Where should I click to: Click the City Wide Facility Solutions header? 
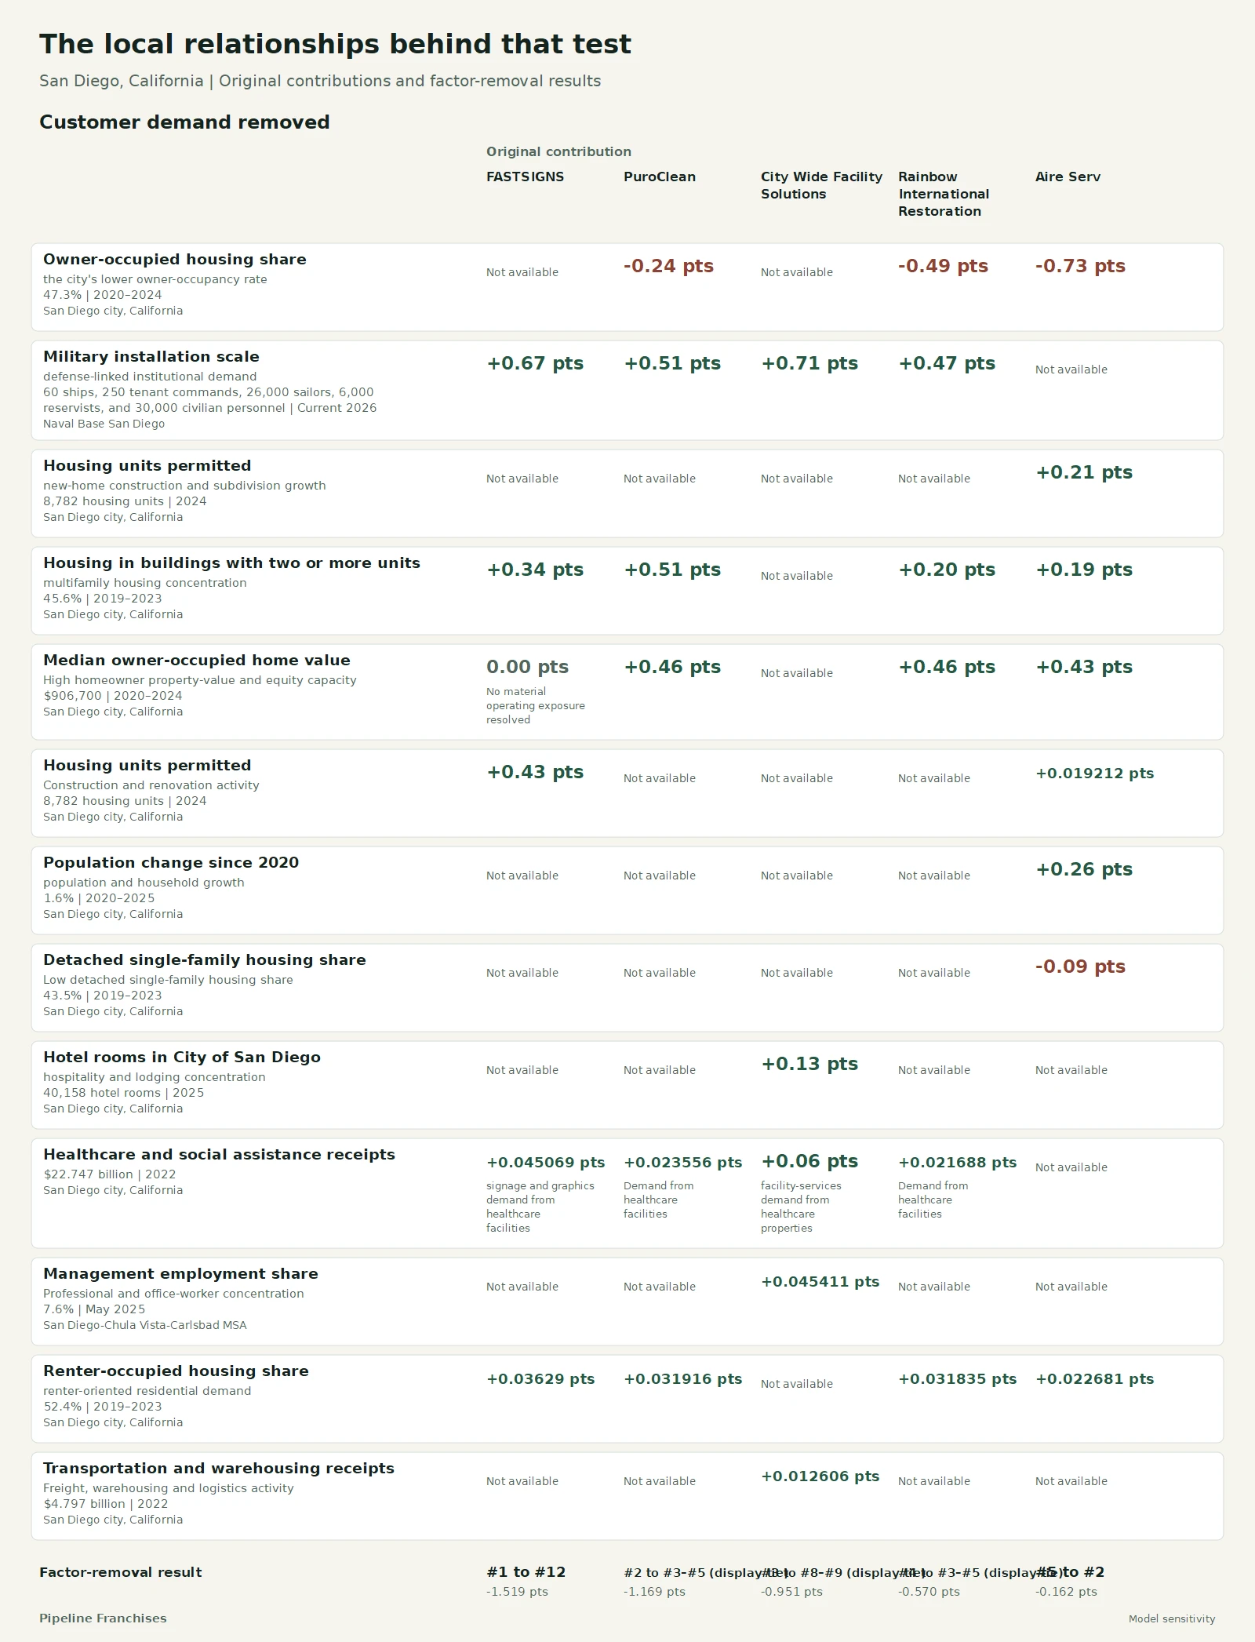pyautogui.click(x=821, y=185)
